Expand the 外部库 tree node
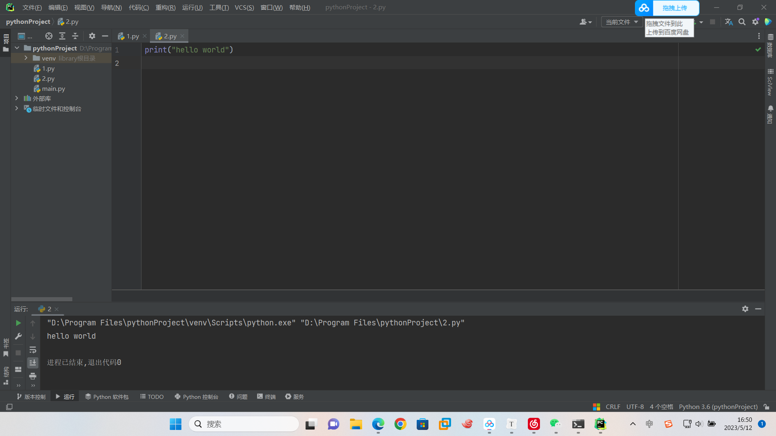This screenshot has width=776, height=436. coord(17,99)
